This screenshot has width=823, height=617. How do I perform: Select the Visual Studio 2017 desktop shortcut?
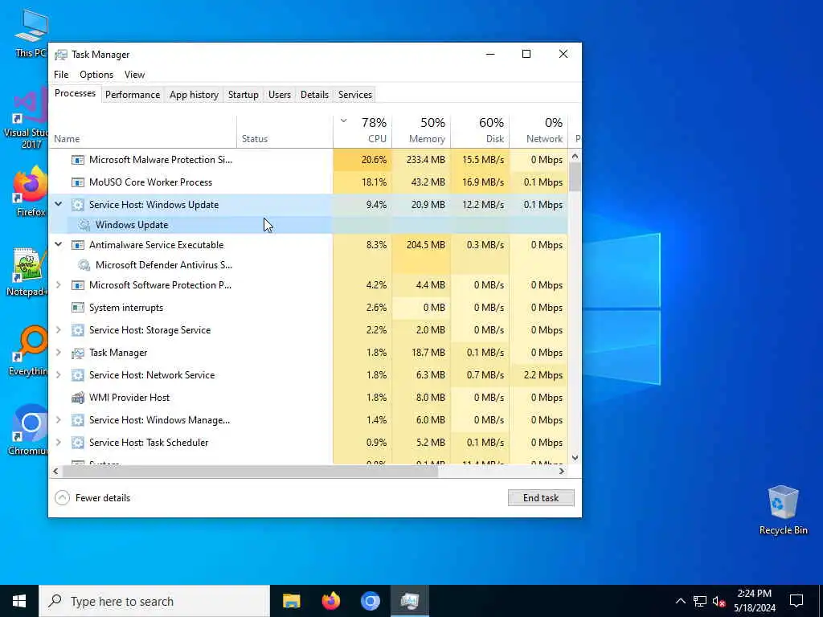tap(25, 119)
